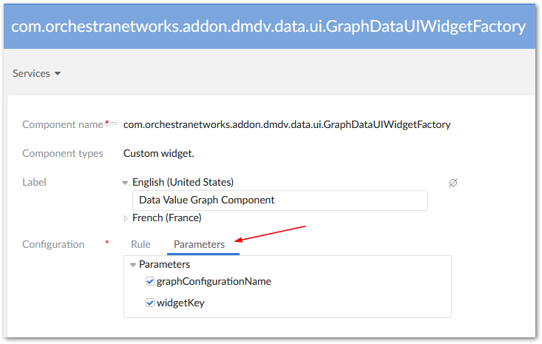Expand the French (France) label

125,218
